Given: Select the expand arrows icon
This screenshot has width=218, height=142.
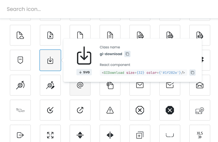Looking at the screenshot, I should 50,134.
